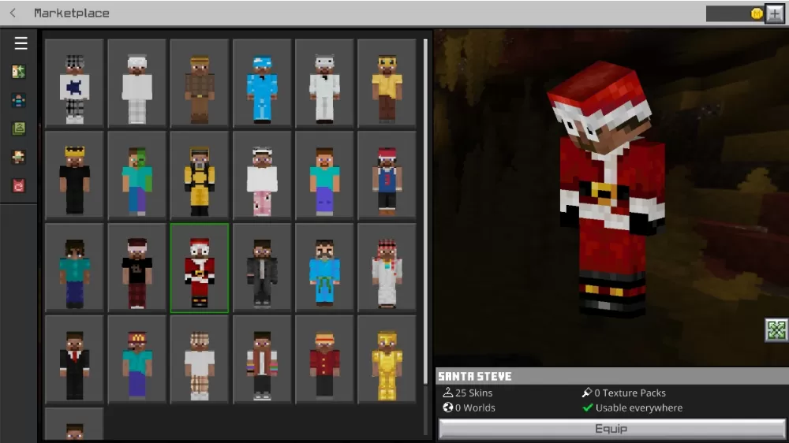Screen dimensions: 789x443
Task: Go back with the Marketplace arrow
Action: (13, 13)
